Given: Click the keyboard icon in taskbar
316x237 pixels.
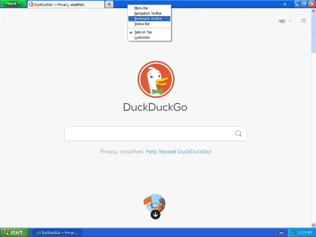Looking at the screenshot, I should click(x=281, y=233).
